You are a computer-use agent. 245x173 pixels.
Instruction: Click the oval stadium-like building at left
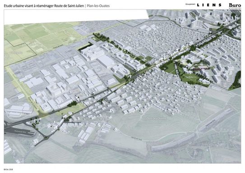click(18, 110)
